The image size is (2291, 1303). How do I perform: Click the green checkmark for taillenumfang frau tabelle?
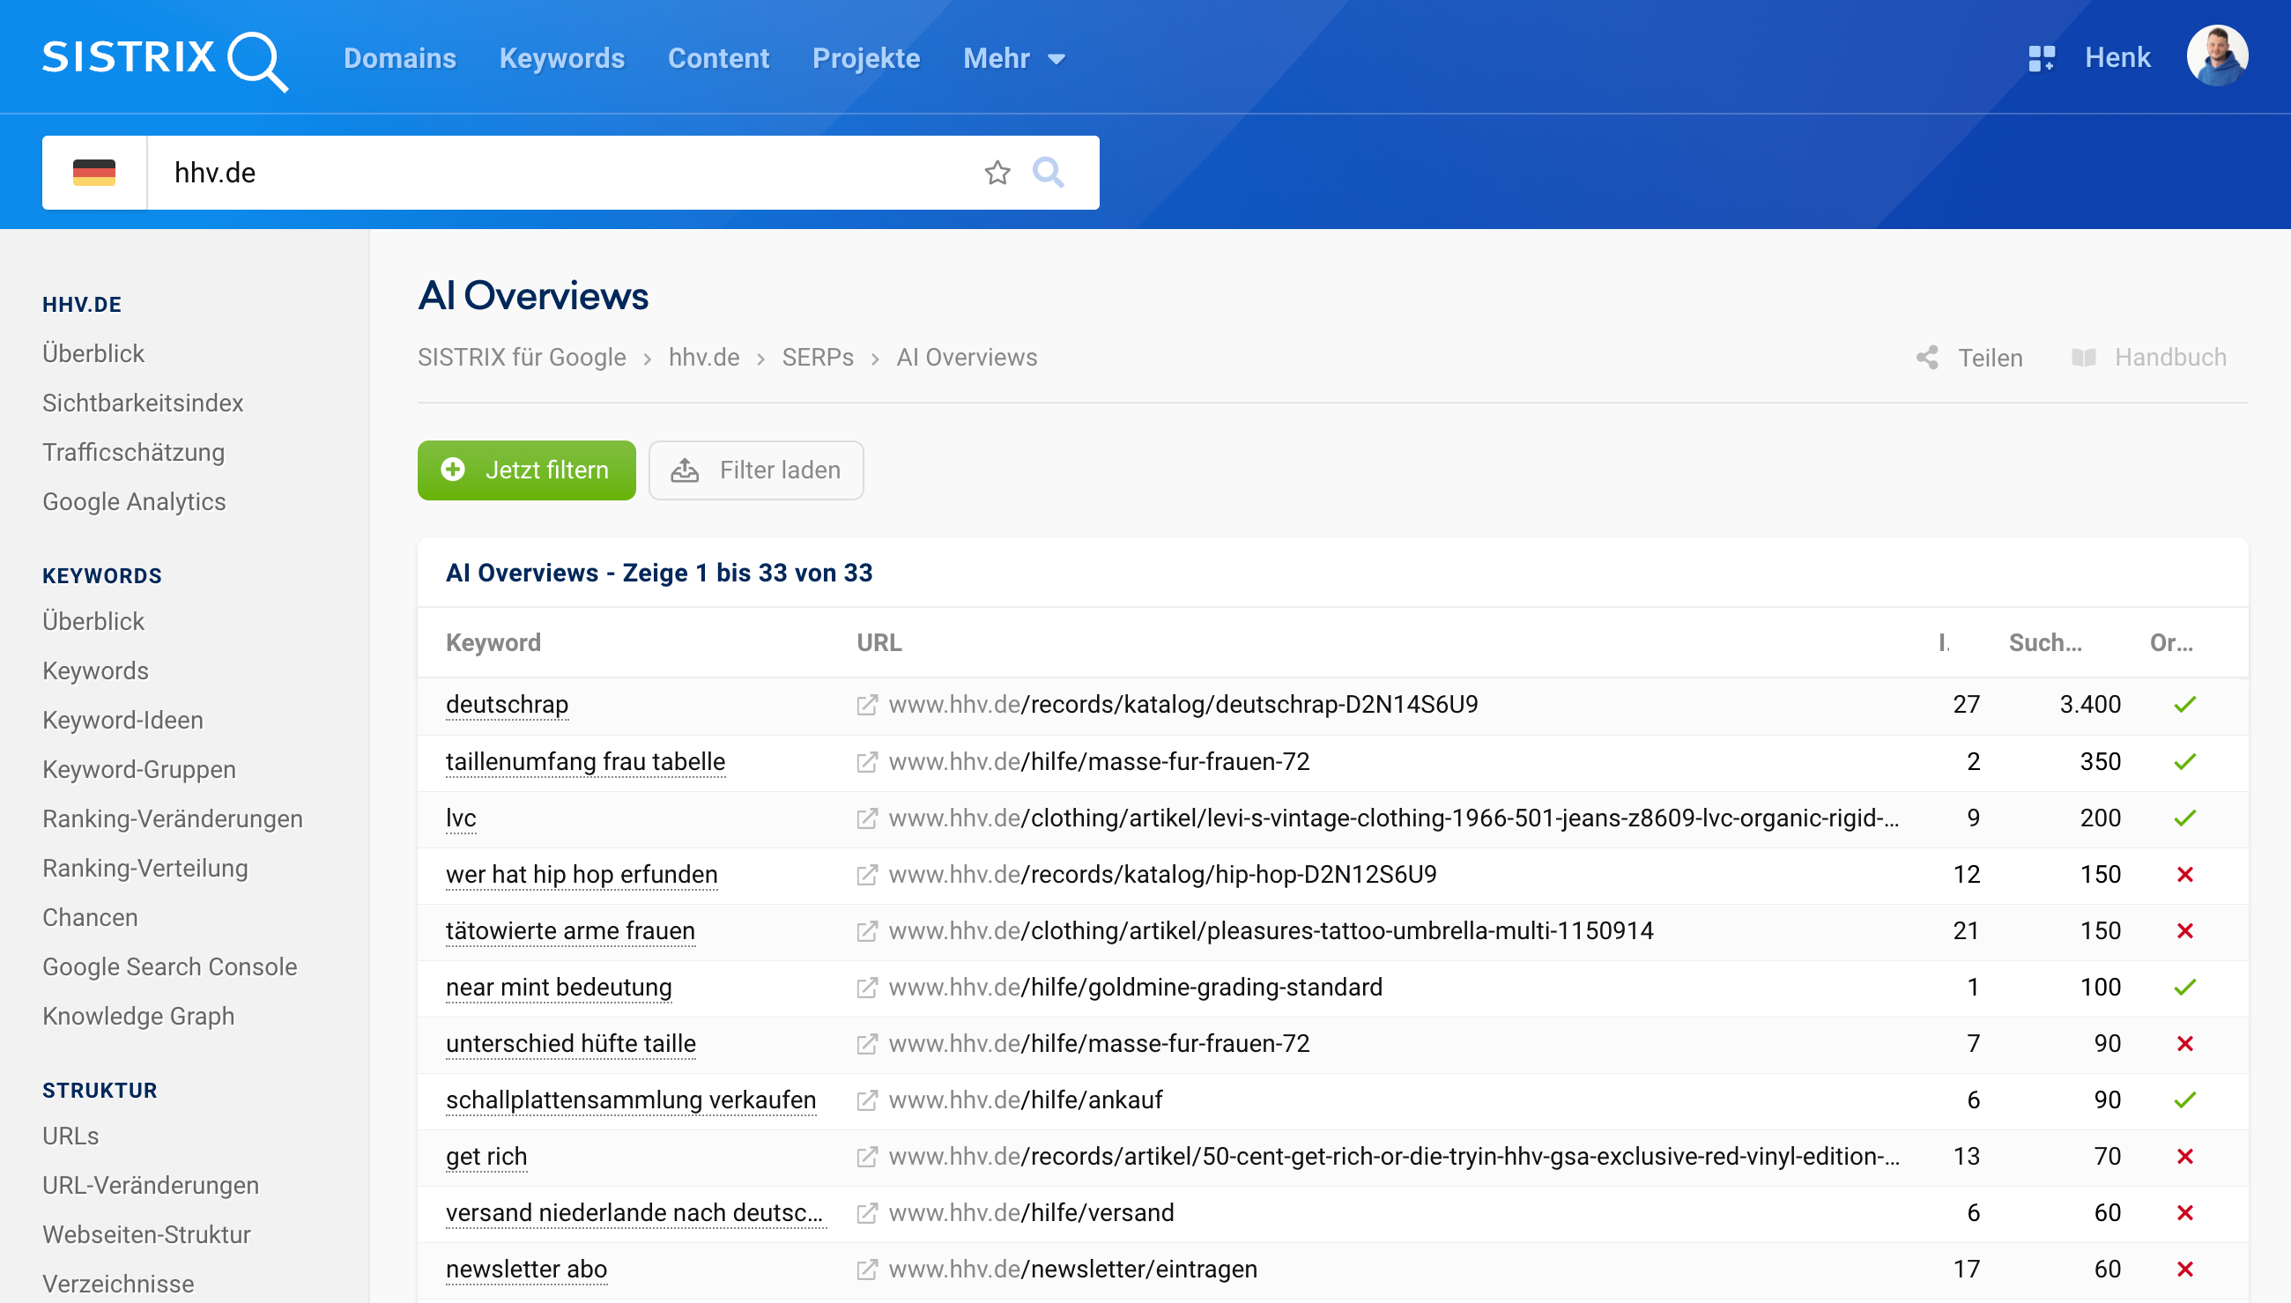2186,761
